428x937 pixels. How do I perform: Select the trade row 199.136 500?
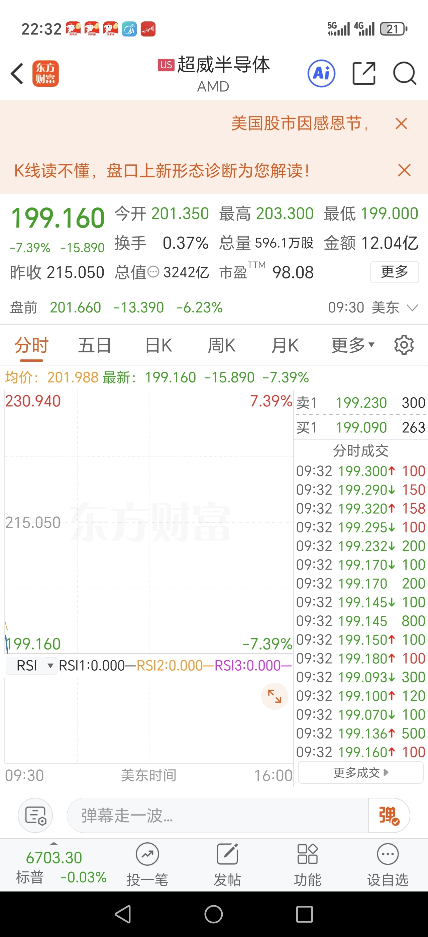coord(360,733)
